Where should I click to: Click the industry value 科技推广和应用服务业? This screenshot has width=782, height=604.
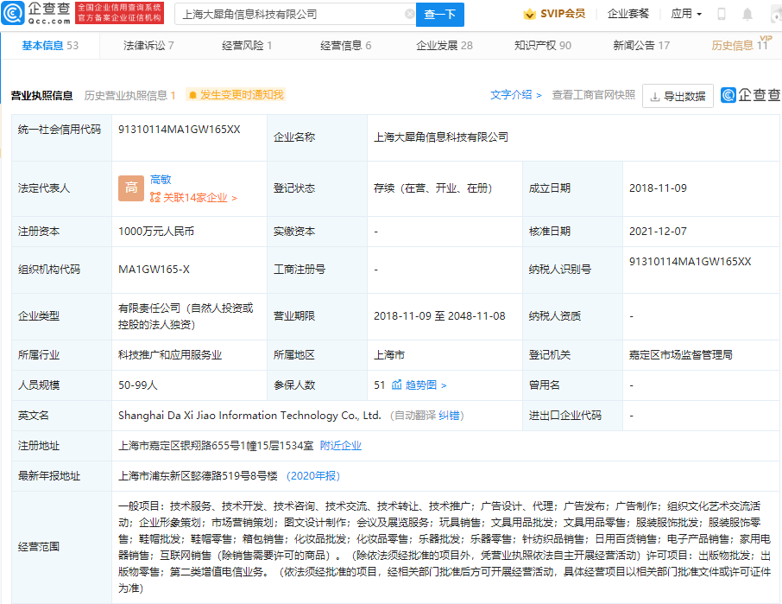pos(170,355)
